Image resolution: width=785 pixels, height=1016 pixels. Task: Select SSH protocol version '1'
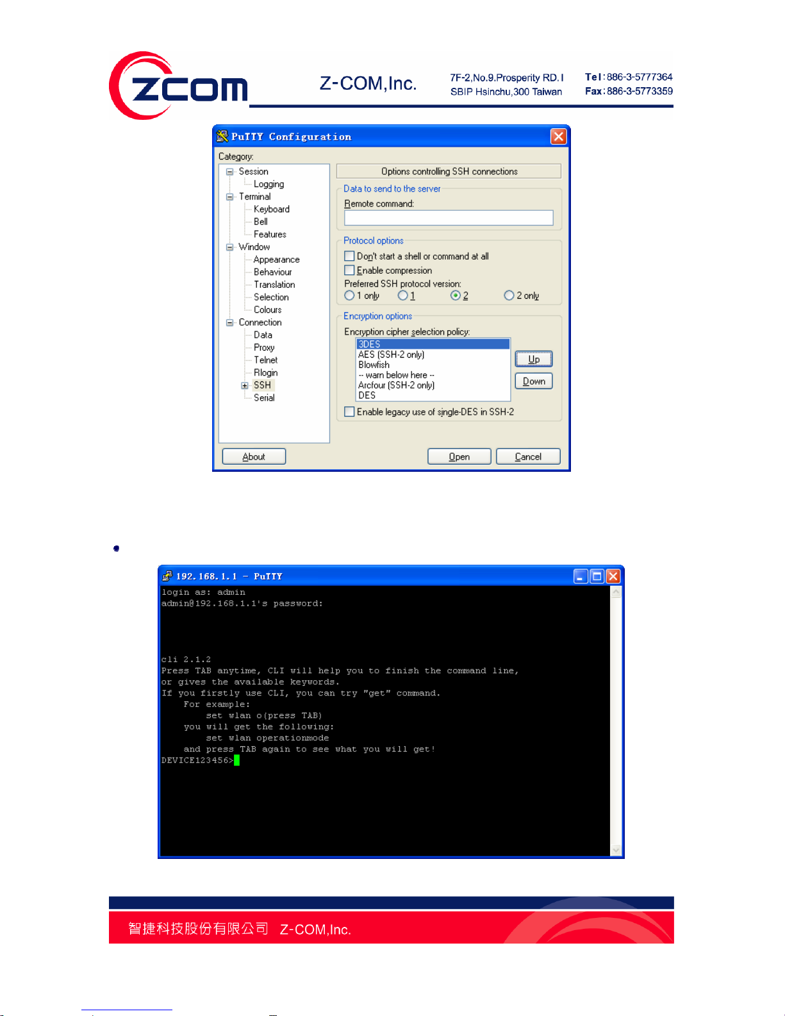tap(402, 296)
